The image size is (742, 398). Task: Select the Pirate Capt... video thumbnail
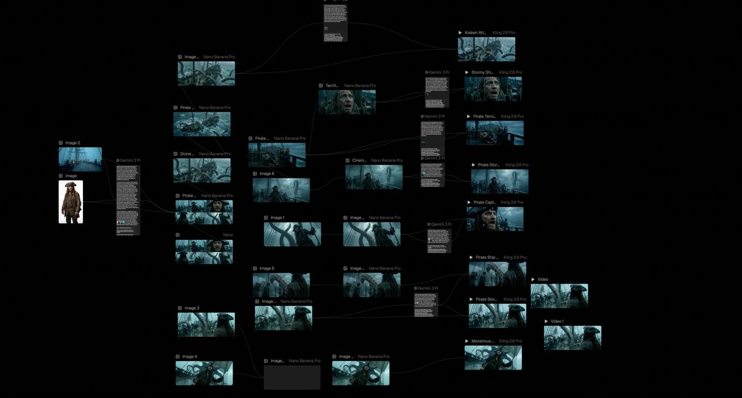[x=495, y=219]
